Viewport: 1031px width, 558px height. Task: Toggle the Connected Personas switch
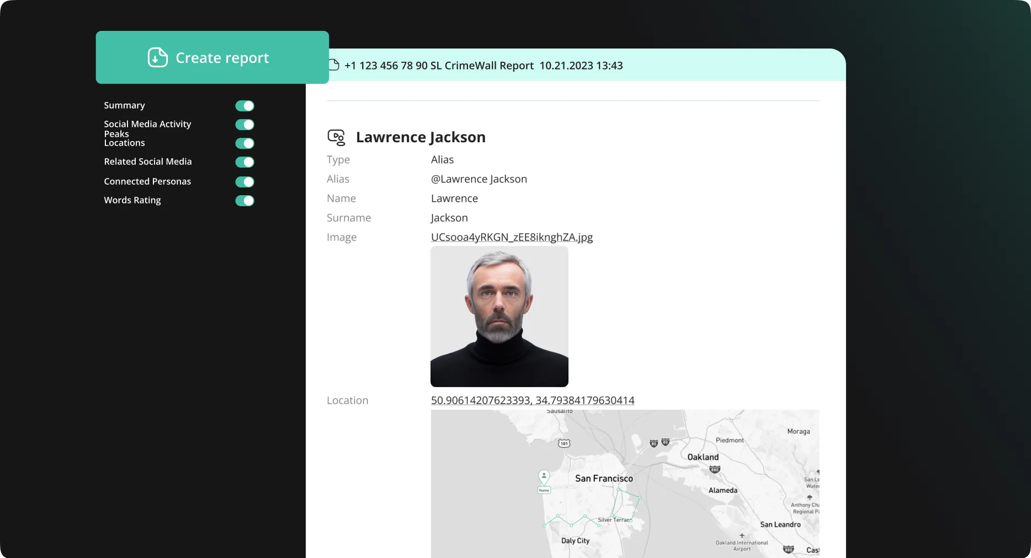pyautogui.click(x=245, y=181)
